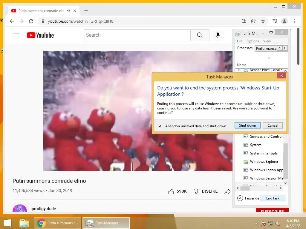Bookmark this page with the star icon
The height and width of the screenshot is (229, 306).
263,21
